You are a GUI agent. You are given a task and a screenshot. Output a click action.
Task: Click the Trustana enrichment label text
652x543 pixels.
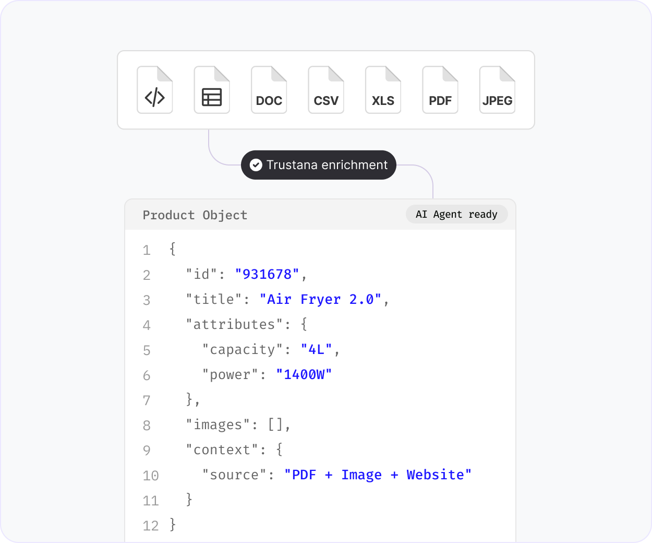(327, 165)
